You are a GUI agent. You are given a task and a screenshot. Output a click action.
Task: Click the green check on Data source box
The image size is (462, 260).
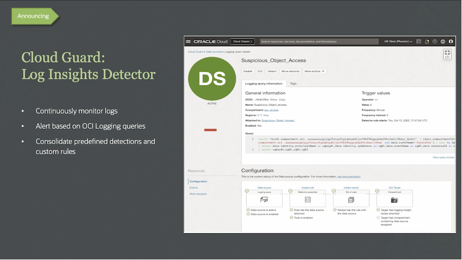(247, 191)
